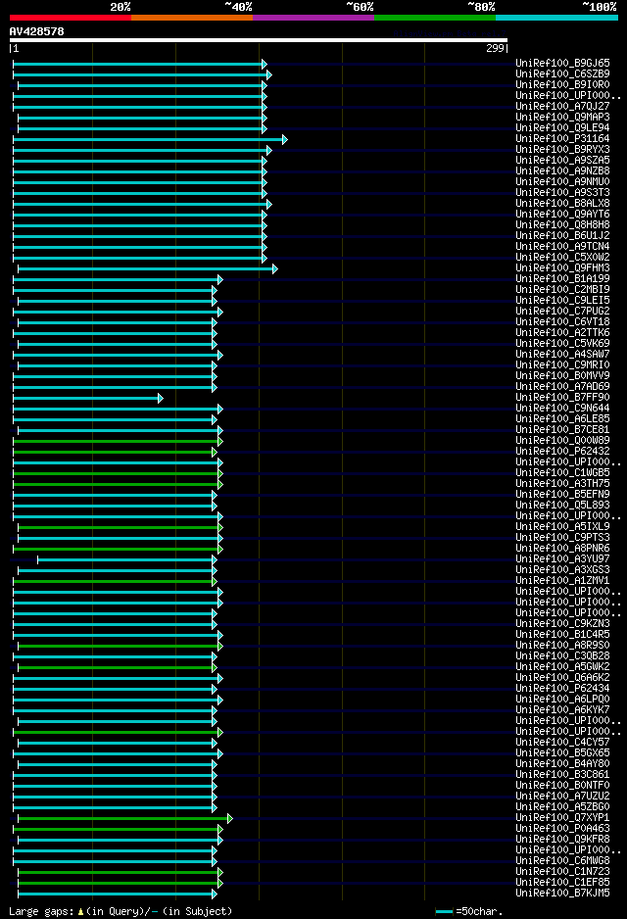This screenshot has height=919, width=627.
Task: Open hit UniRef100_C6SZB9
Action: (562, 73)
